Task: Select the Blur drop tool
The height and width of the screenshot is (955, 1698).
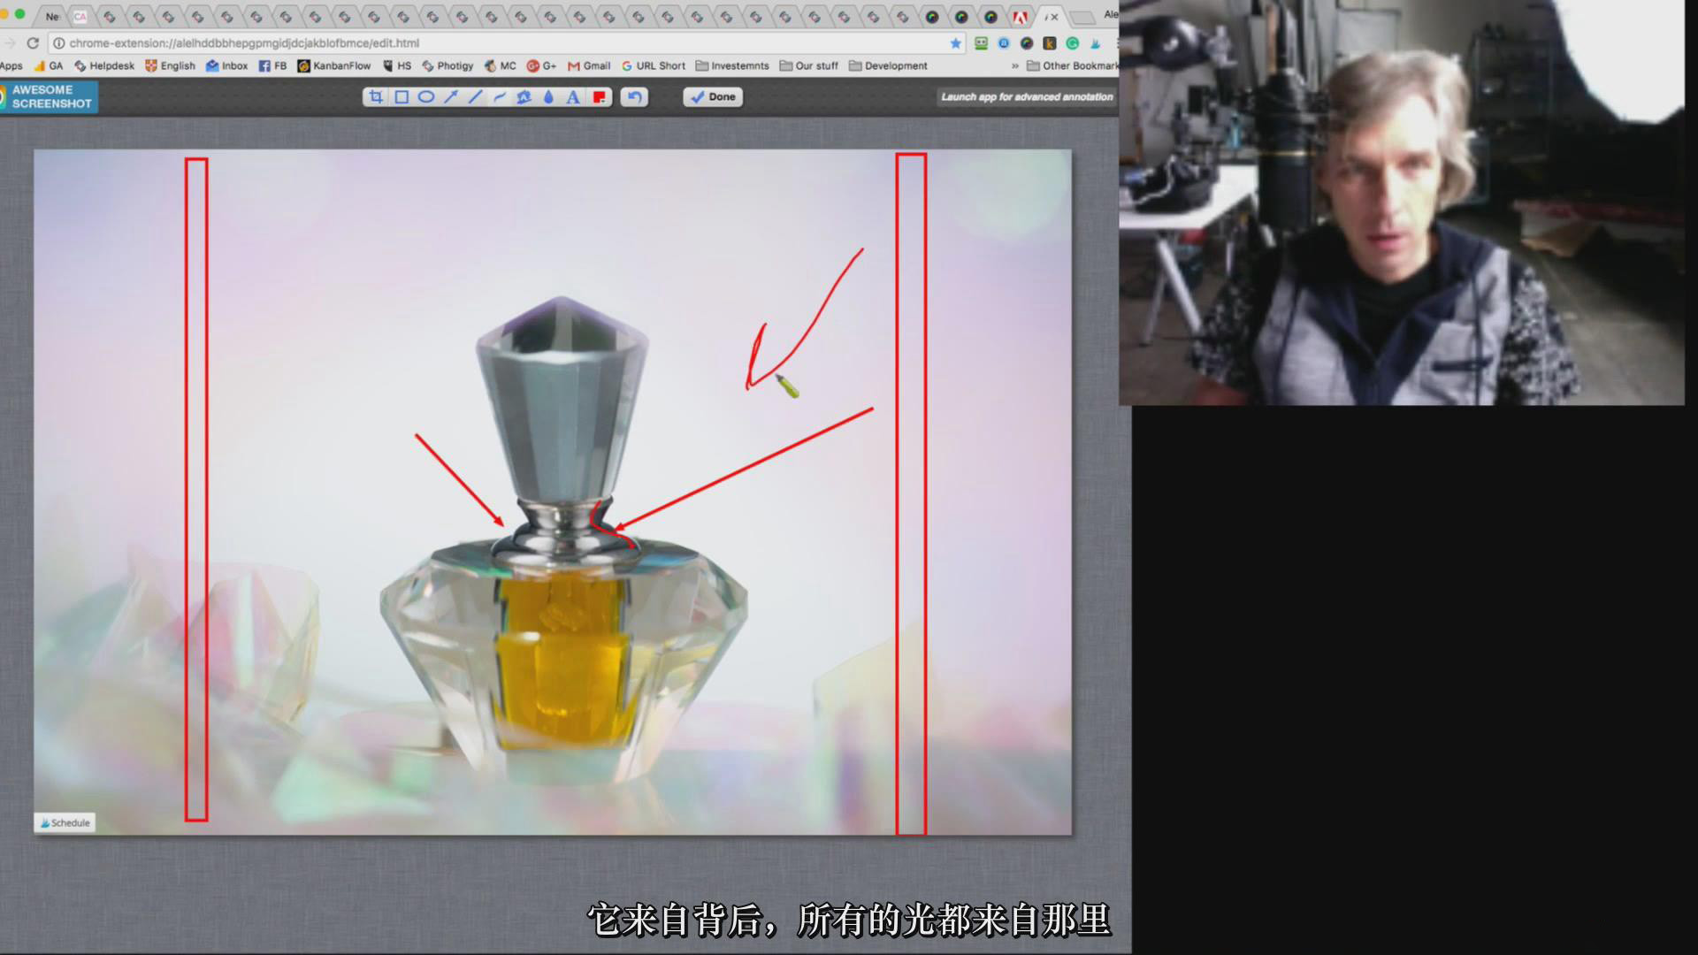Action: tap(548, 97)
